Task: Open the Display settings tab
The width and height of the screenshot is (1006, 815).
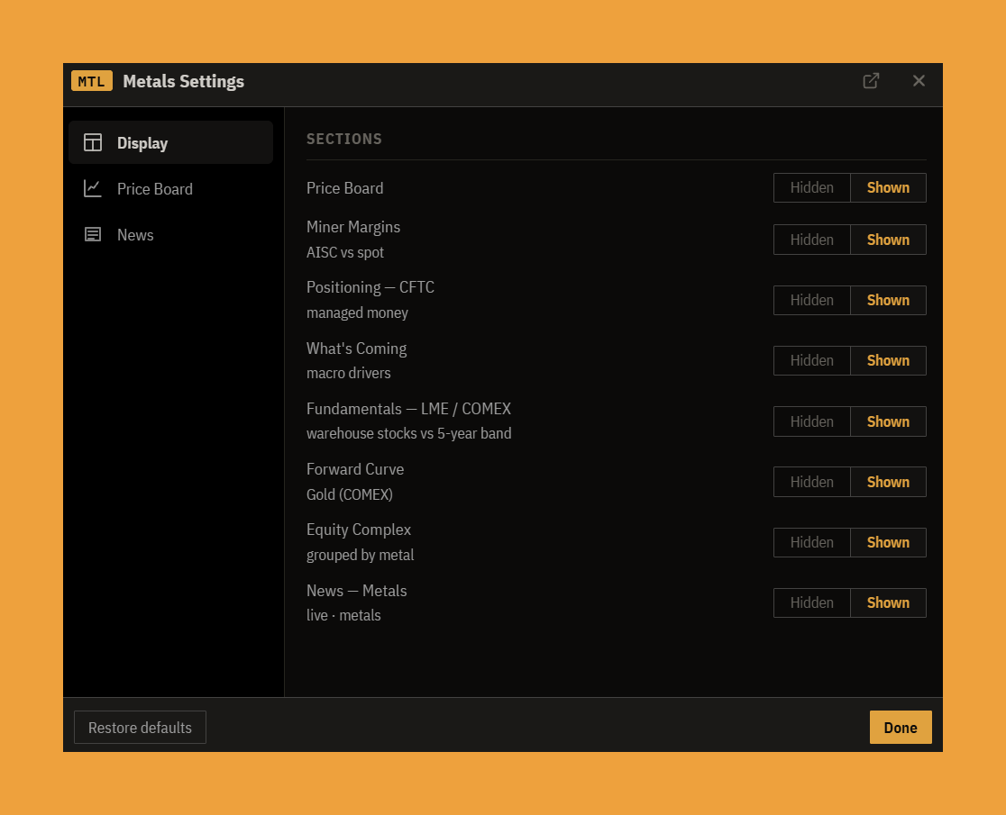Action: 170,142
